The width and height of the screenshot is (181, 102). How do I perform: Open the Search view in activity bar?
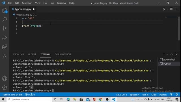(5, 19)
